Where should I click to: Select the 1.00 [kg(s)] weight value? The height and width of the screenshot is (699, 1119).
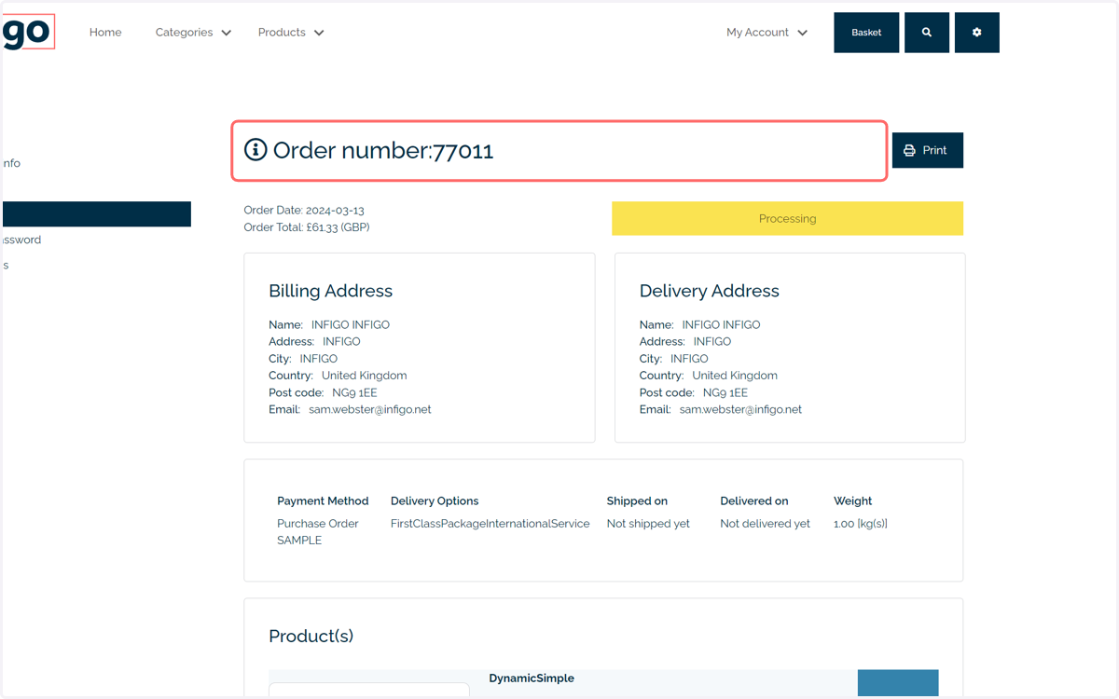861,524
